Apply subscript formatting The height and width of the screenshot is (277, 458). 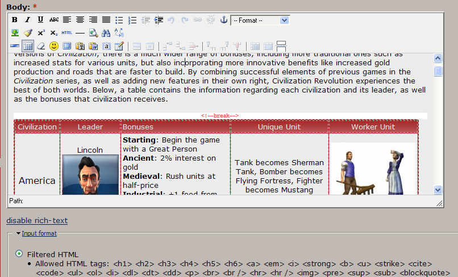point(54,33)
